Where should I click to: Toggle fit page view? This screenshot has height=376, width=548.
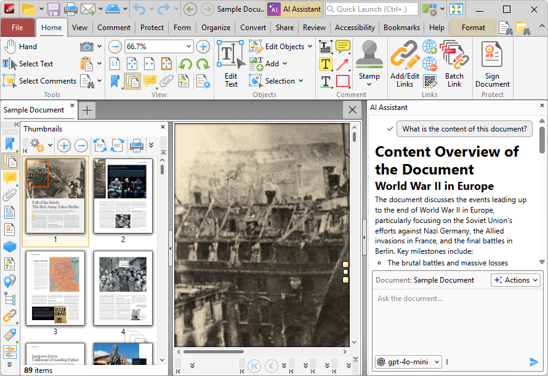coord(132,64)
